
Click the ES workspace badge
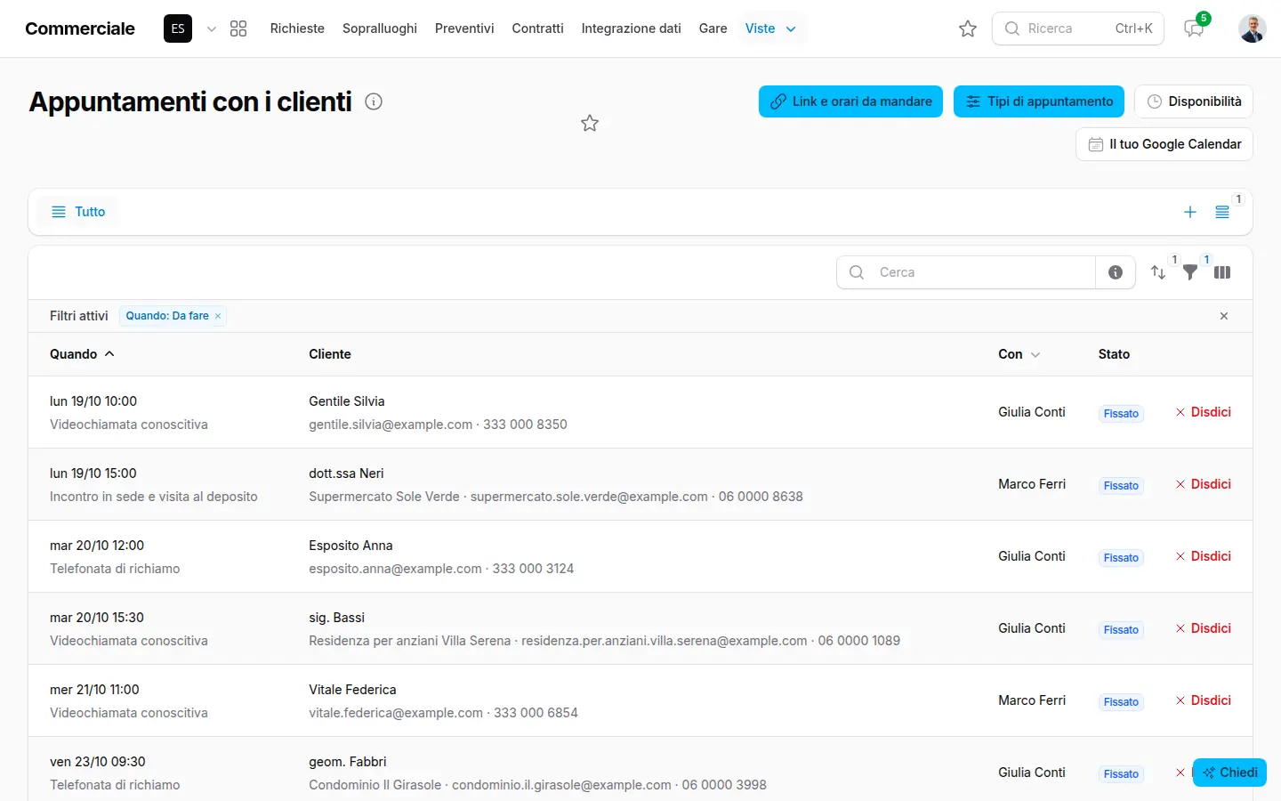(178, 28)
